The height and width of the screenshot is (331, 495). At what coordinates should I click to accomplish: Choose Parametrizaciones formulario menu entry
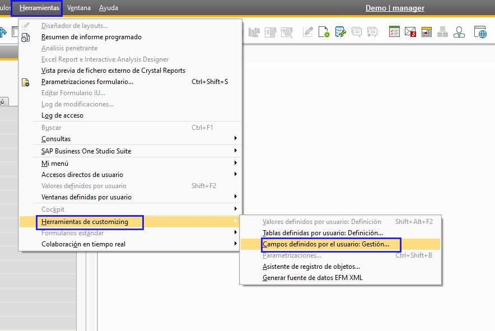pos(87,82)
